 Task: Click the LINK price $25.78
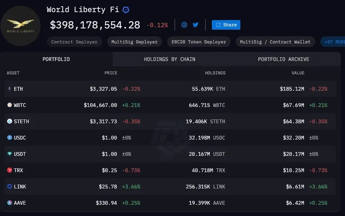tap(108, 187)
